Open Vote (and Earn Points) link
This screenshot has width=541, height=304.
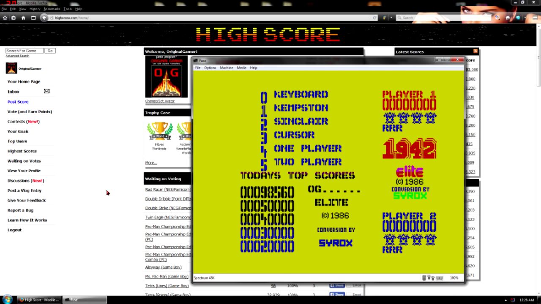tap(30, 111)
